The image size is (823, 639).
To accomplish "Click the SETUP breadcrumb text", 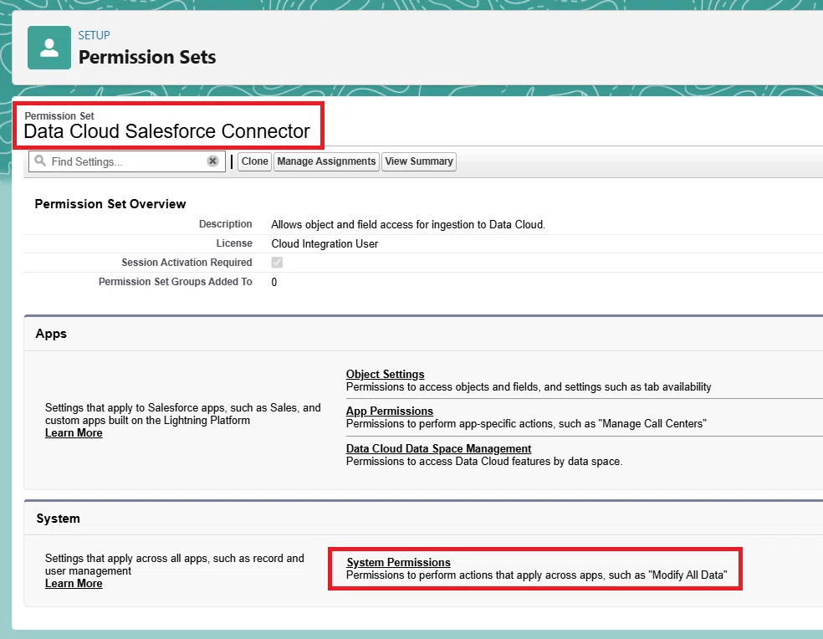I will (94, 35).
